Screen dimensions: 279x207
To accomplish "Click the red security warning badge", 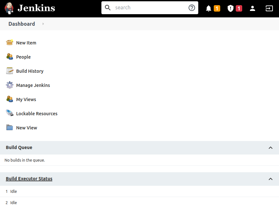I will (x=239, y=8).
